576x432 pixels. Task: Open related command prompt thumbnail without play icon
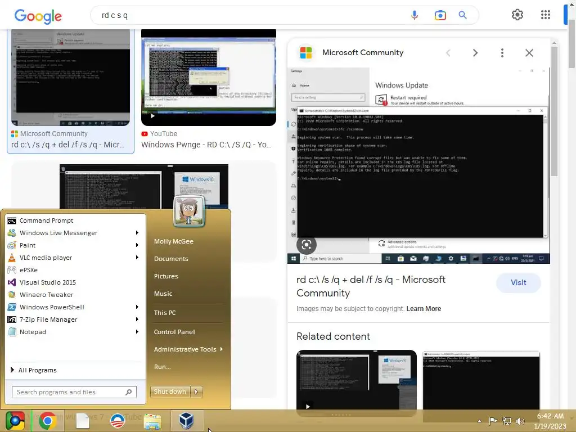pyautogui.click(x=481, y=381)
